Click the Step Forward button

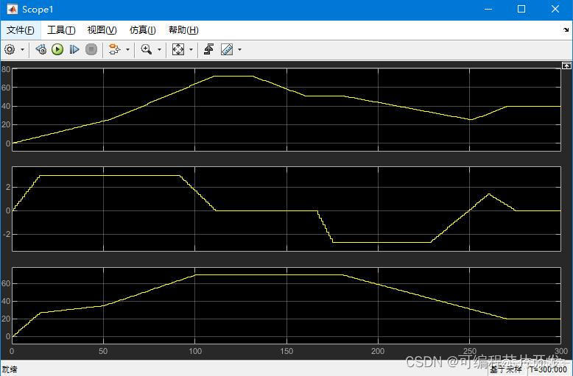click(74, 49)
